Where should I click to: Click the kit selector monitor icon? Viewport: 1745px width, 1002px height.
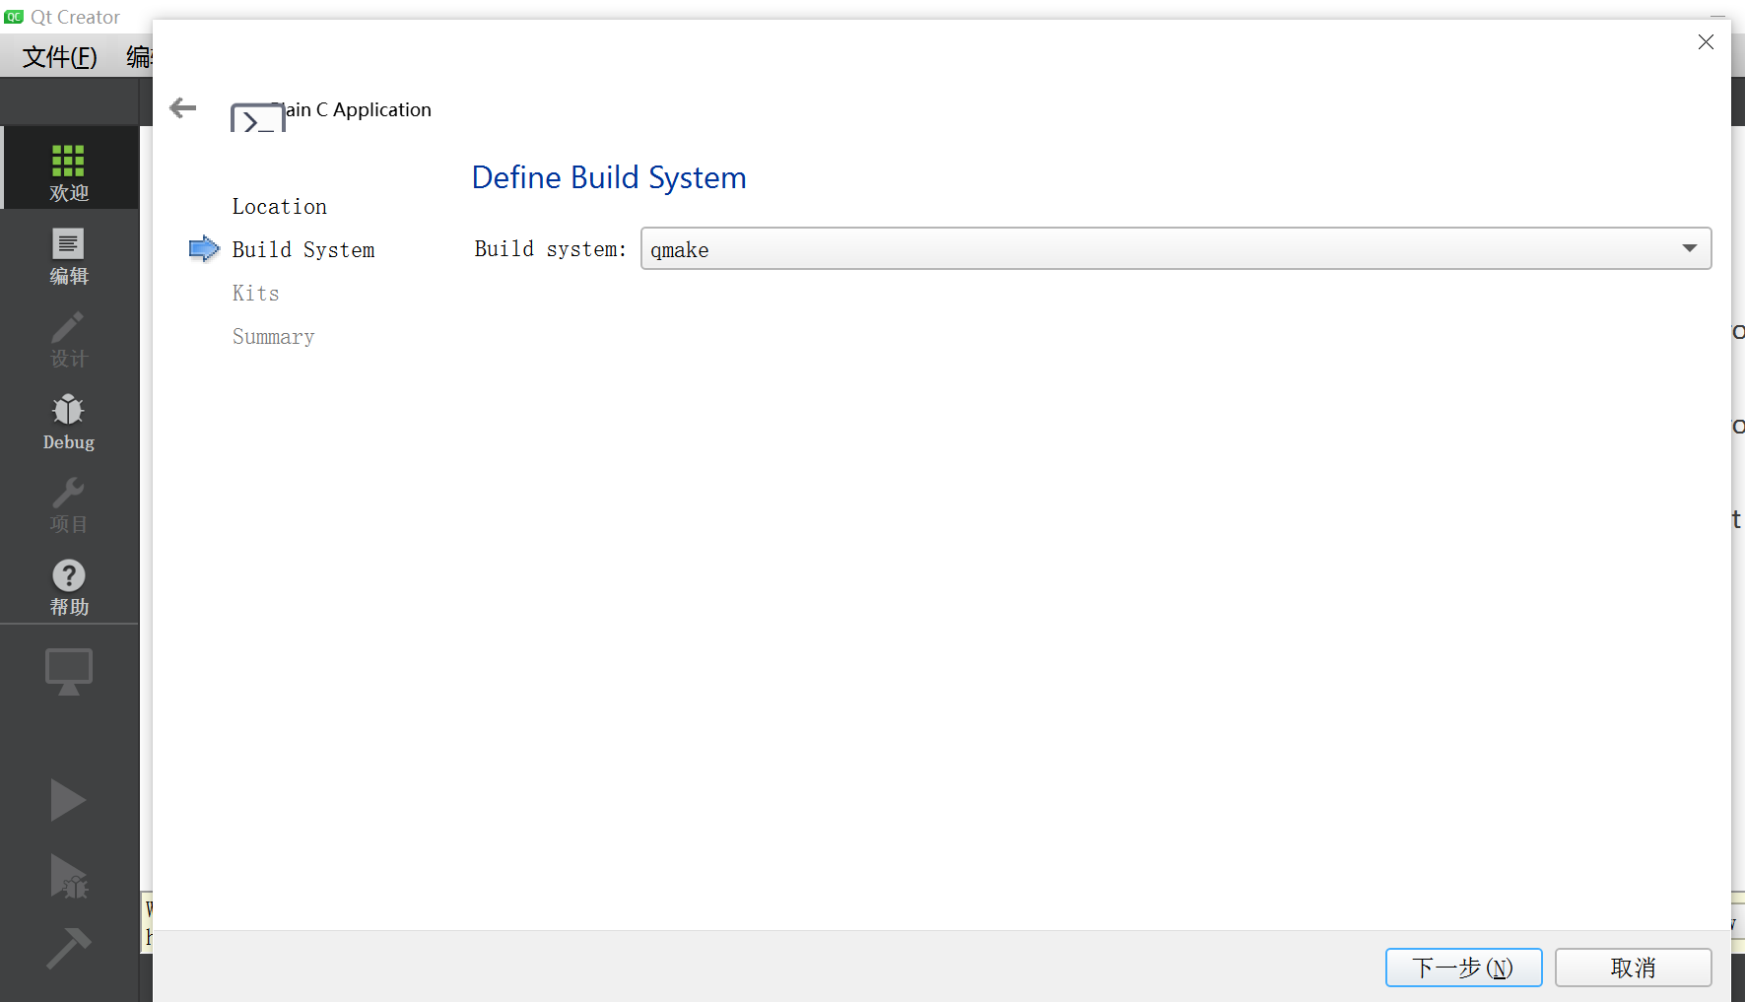[x=68, y=671]
